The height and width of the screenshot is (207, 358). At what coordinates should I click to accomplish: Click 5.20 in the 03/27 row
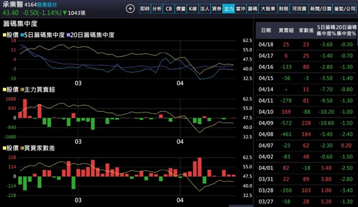[x=326, y=201]
